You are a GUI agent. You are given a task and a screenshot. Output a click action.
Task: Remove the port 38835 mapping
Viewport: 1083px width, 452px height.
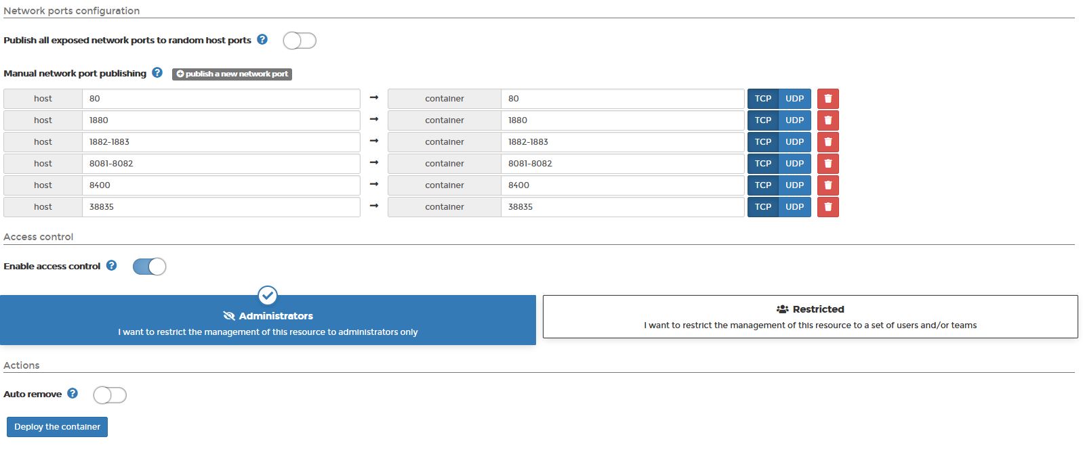827,207
